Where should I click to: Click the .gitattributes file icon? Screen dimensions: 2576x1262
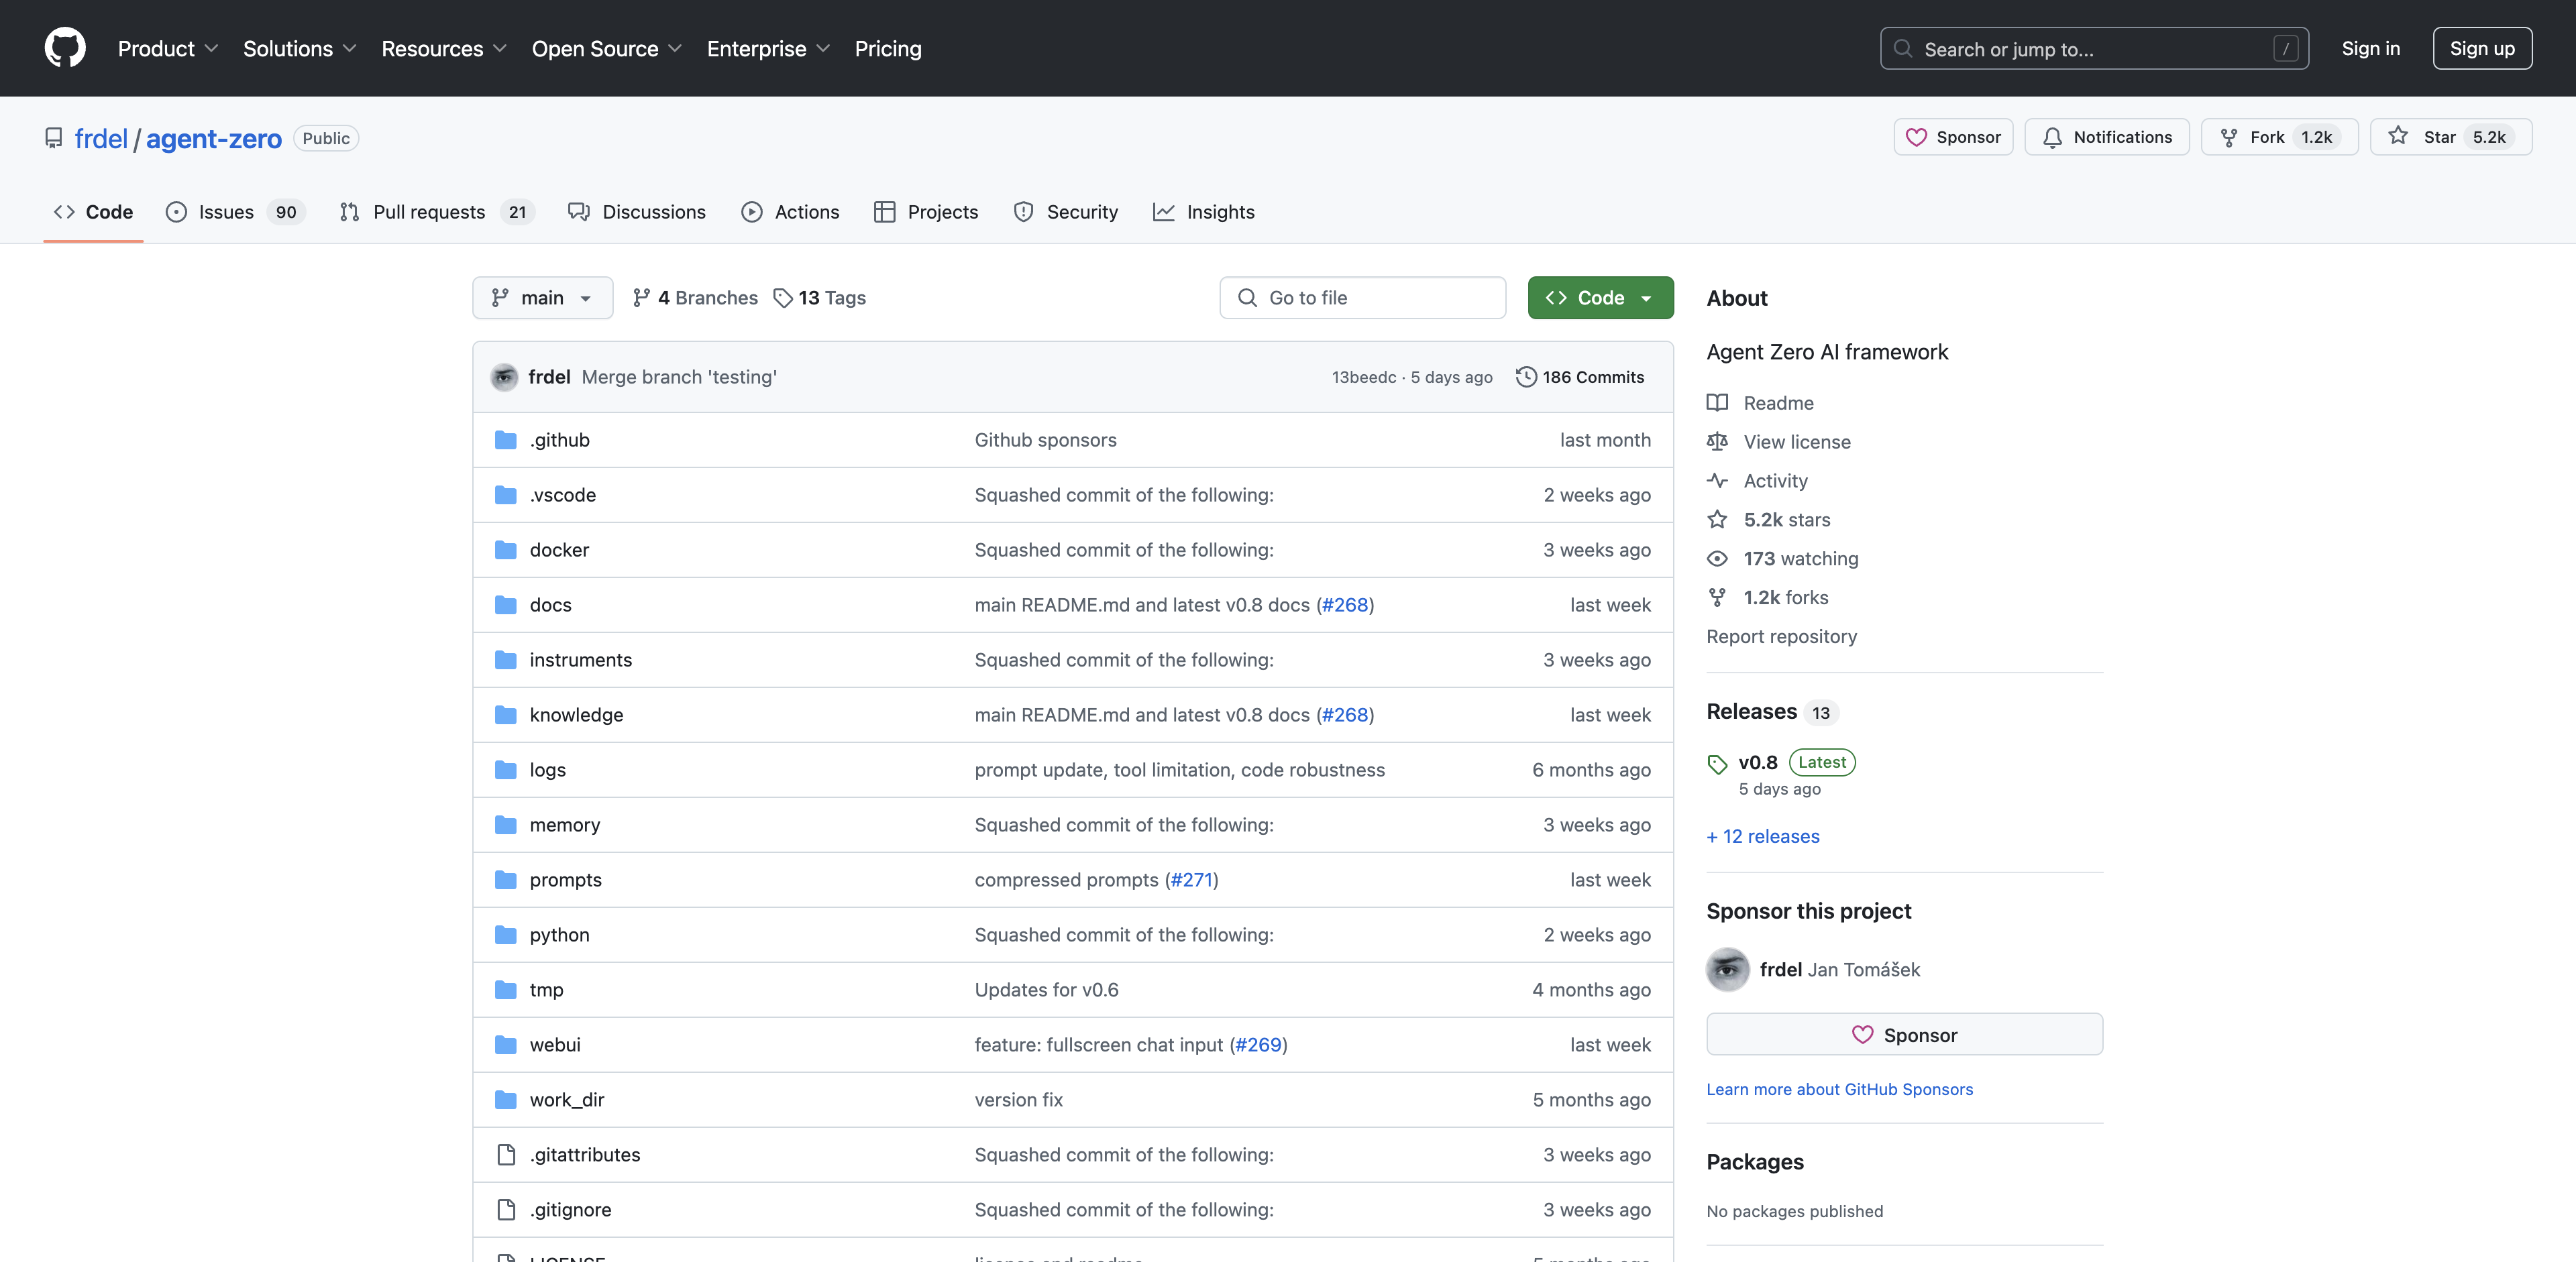coord(506,1154)
